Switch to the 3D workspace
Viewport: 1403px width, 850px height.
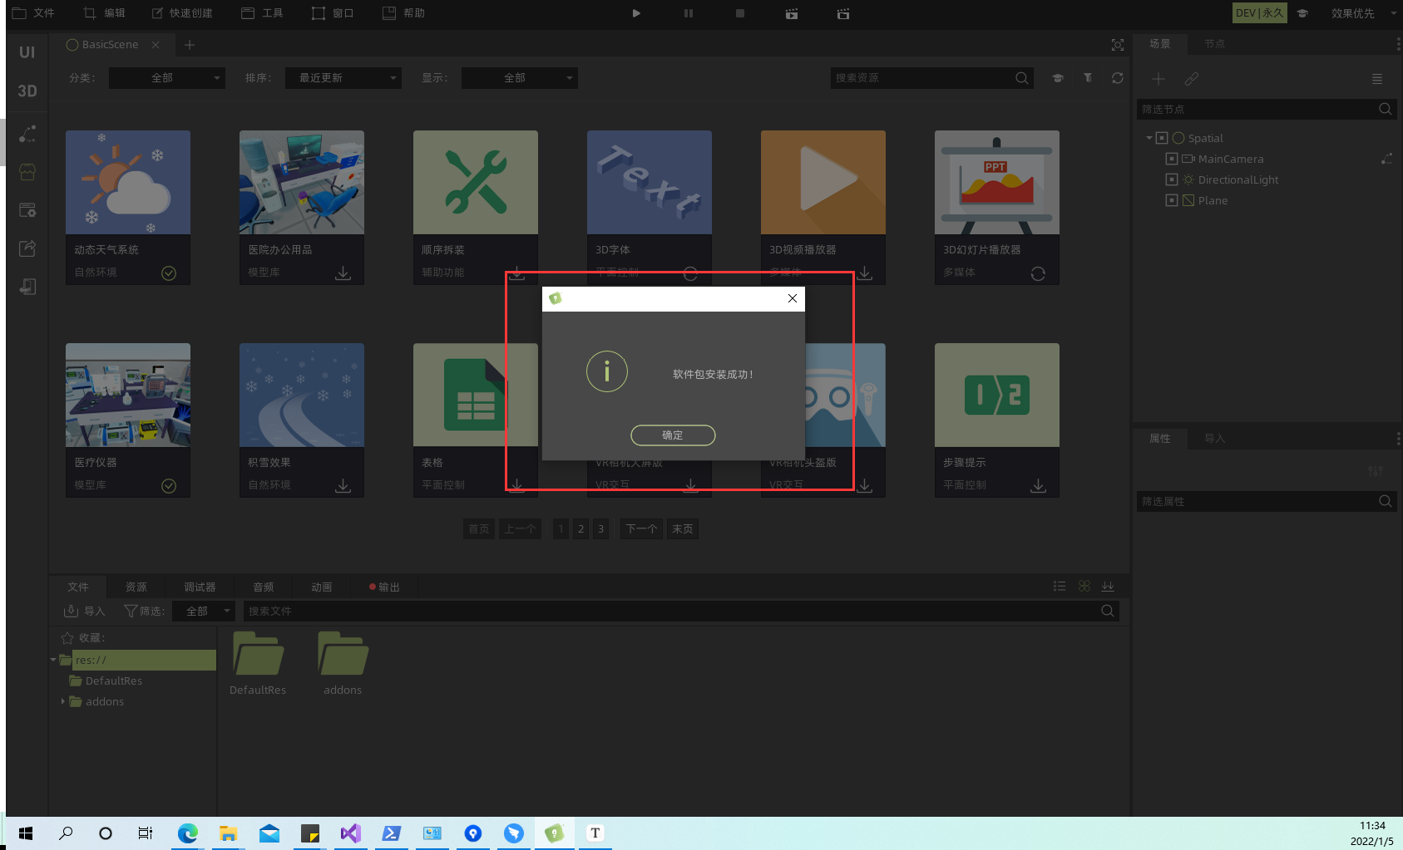click(27, 91)
